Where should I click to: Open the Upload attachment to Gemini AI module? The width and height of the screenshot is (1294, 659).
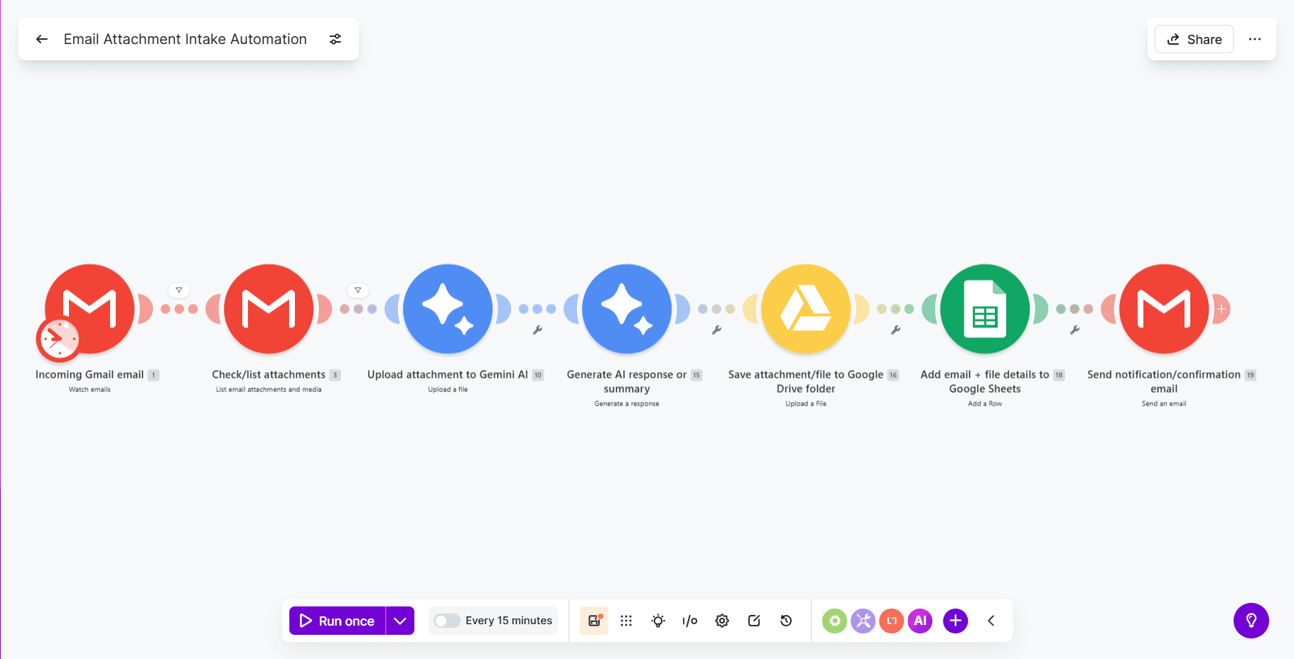448,309
